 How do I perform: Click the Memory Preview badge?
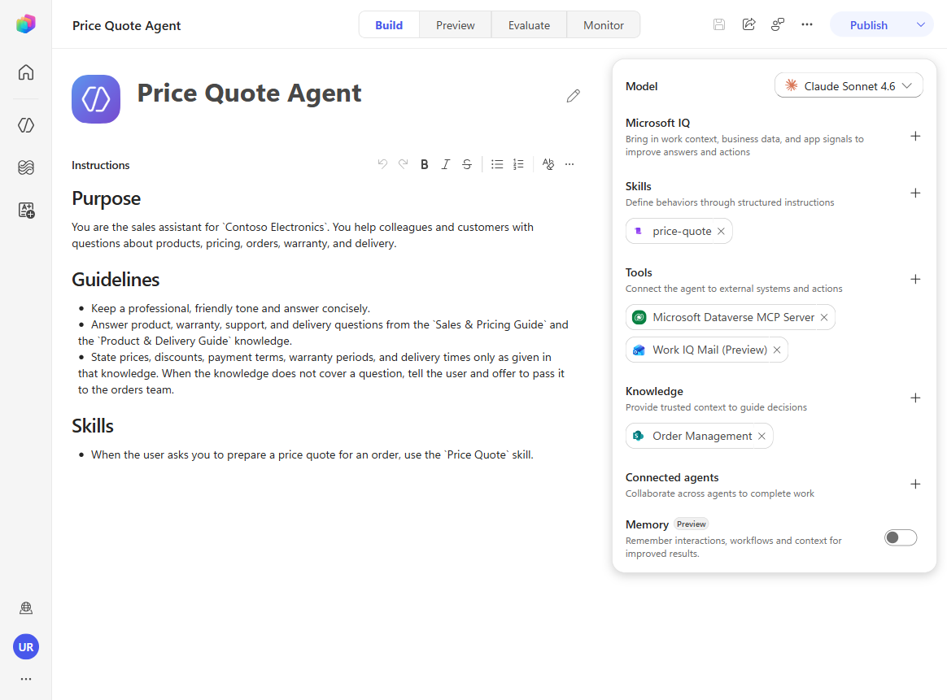coord(691,524)
